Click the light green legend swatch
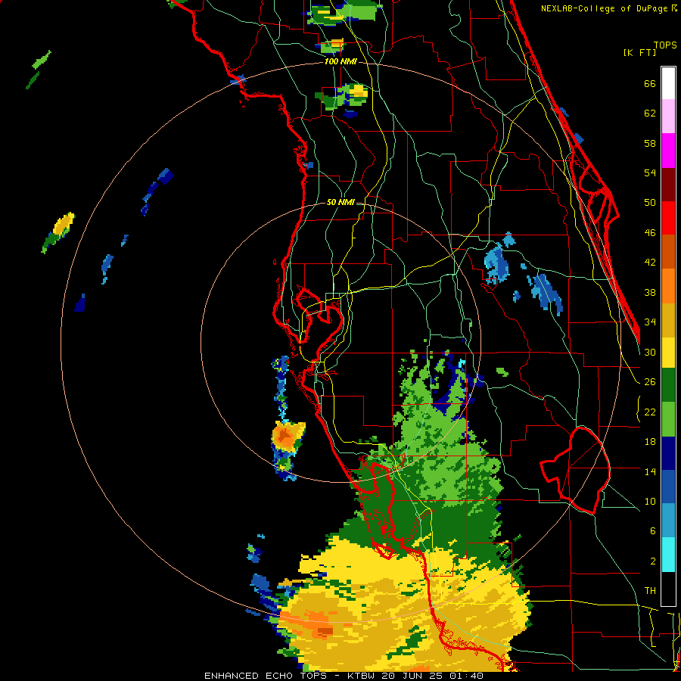Viewport: 681px width, 681px height. 668,419
